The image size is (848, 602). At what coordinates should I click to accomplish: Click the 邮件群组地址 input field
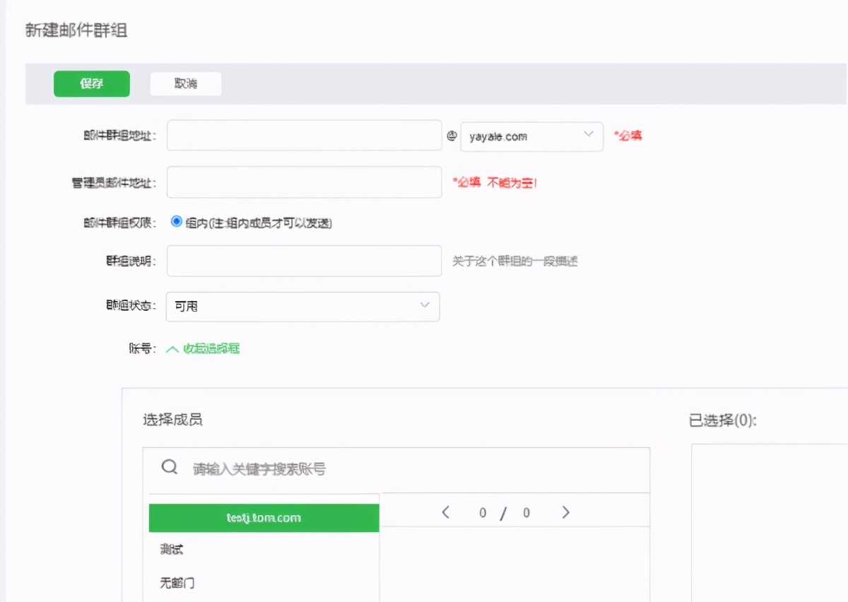pyautogui.click(x=304, y=136)
